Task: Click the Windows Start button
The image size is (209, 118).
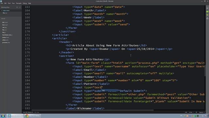Action: 3,116
